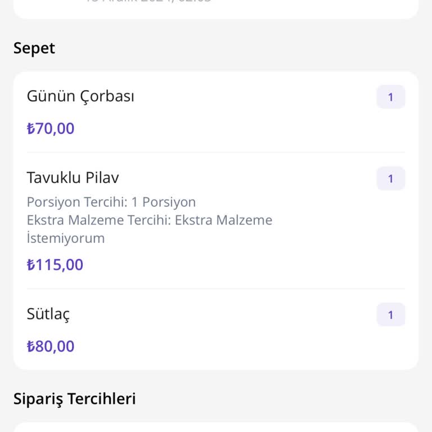Tap the Ekstra Malzeme Tercihi line
The image size is (432, 432).
tap(149, 220)
